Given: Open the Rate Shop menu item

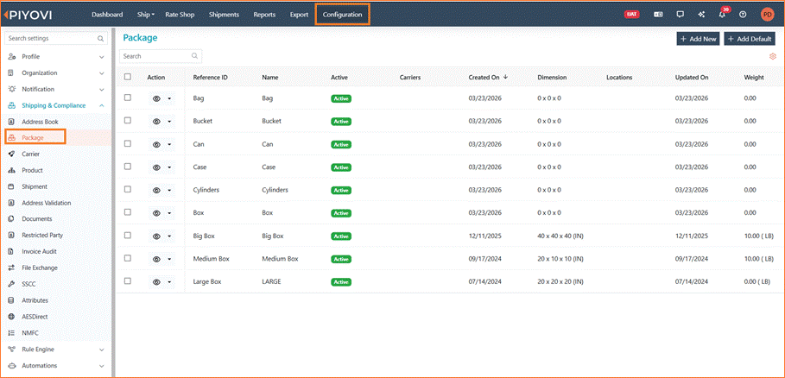Looking at the screenshot, I should pos(180,15).
